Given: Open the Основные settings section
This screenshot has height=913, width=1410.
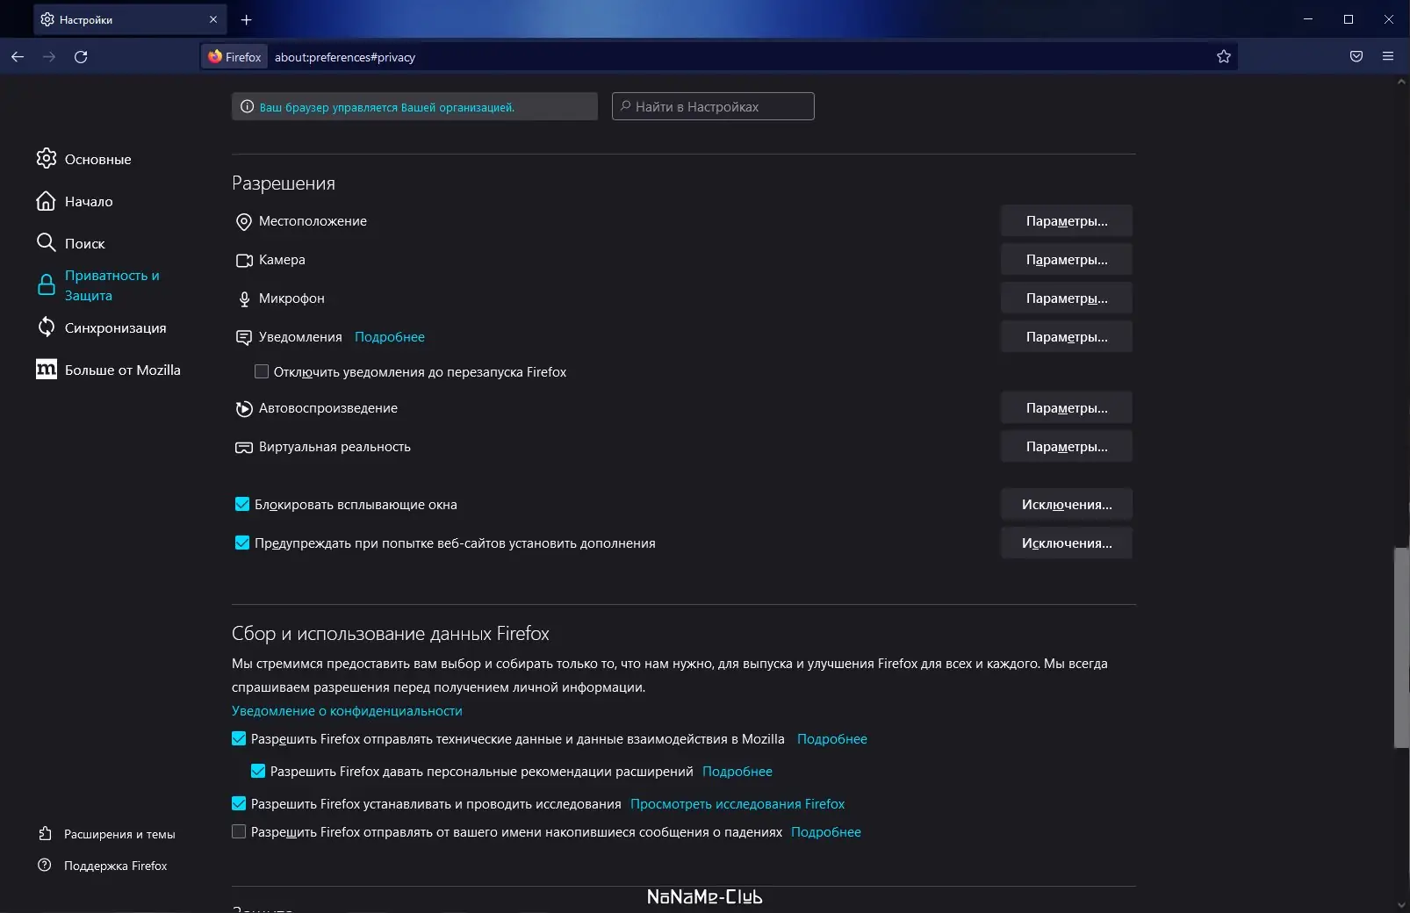Looking at the screenshot, I should pos(97,159).
